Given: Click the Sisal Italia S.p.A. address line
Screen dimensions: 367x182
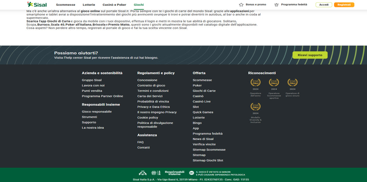Looking at the screenshot, I should click(x=191, y=180).
